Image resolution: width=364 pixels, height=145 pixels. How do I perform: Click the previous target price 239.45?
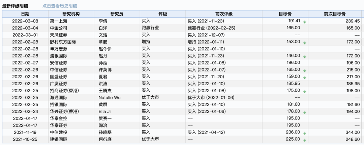(x=353, y=21)
